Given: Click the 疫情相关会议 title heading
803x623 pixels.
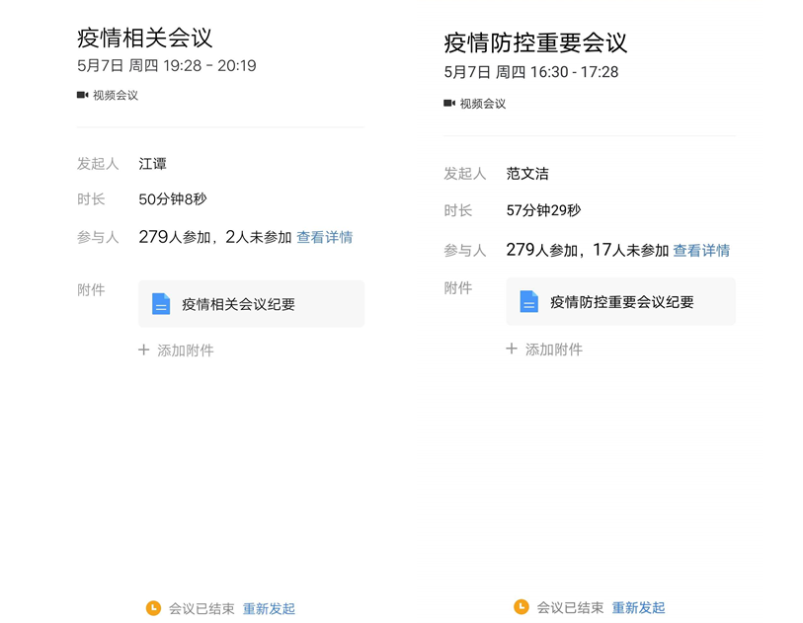Looking at the screenshot, I should (144, 38).
